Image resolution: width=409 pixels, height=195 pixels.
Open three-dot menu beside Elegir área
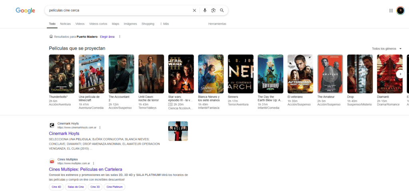click(119, 37)
